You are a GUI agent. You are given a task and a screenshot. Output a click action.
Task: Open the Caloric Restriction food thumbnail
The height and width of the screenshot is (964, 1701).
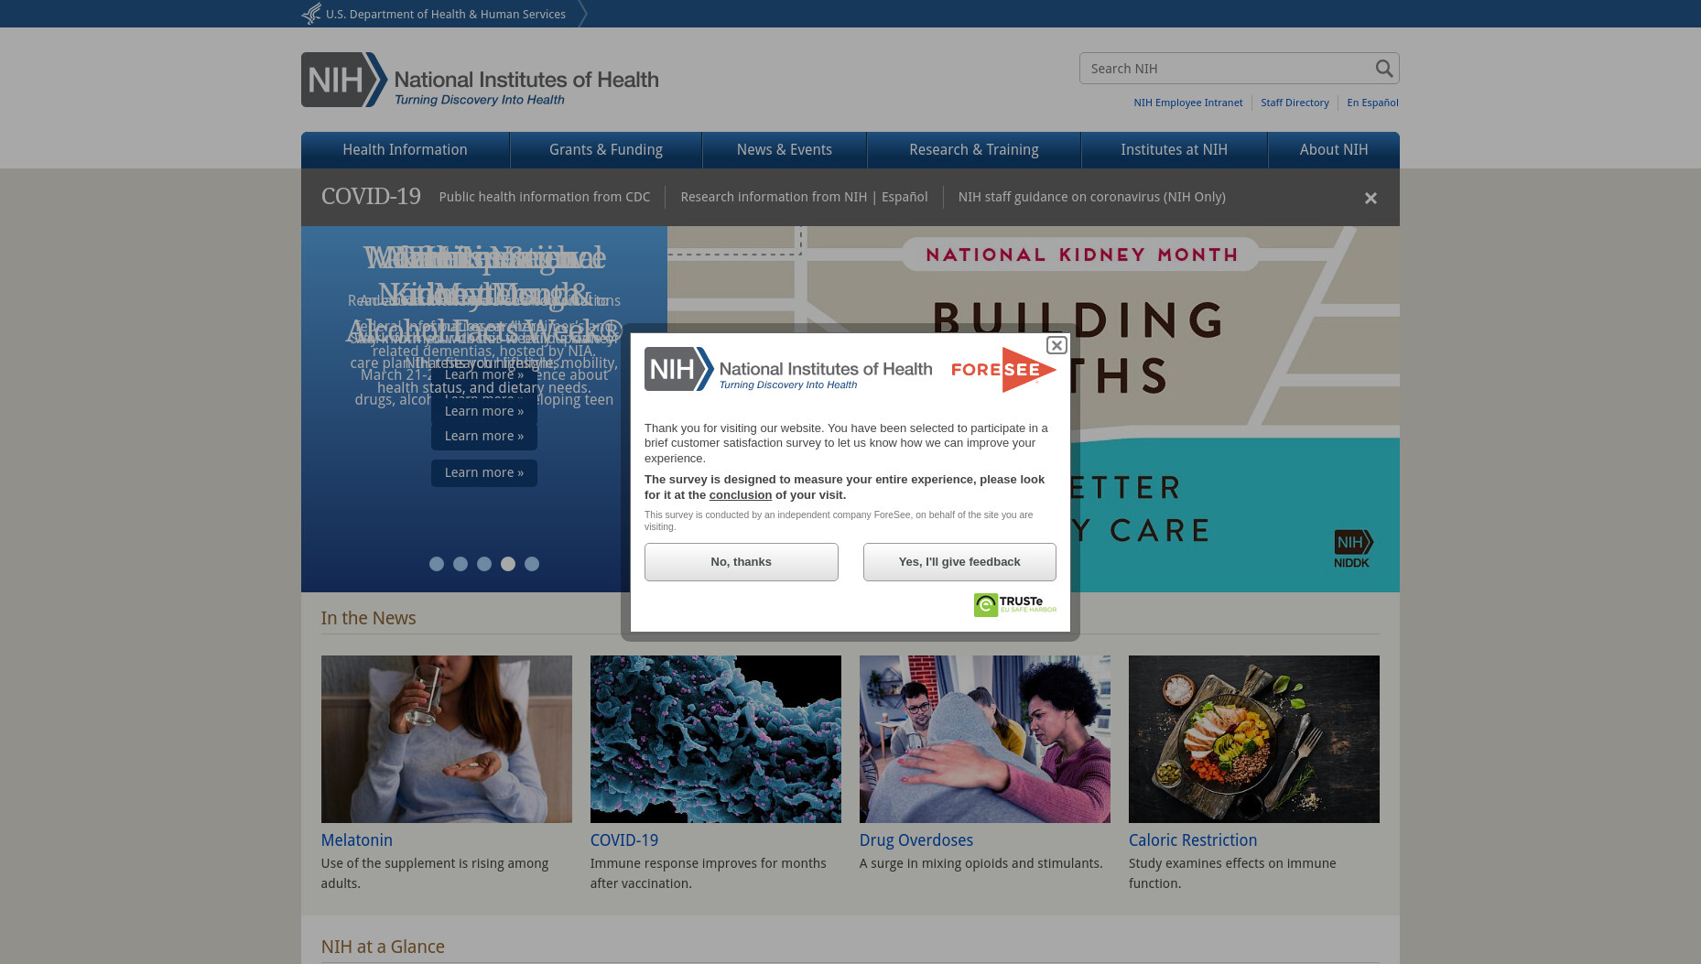(1254, 739)
